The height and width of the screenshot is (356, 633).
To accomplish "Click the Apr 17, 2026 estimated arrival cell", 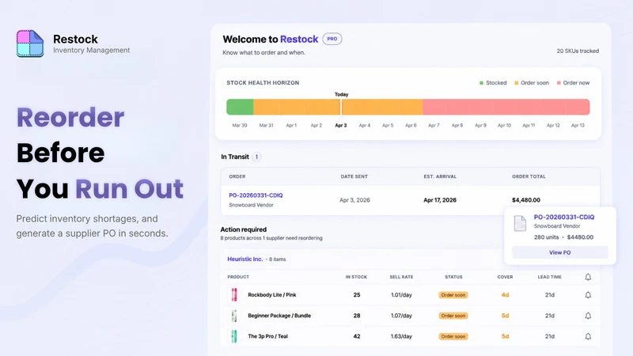I will tap(440, 200).
